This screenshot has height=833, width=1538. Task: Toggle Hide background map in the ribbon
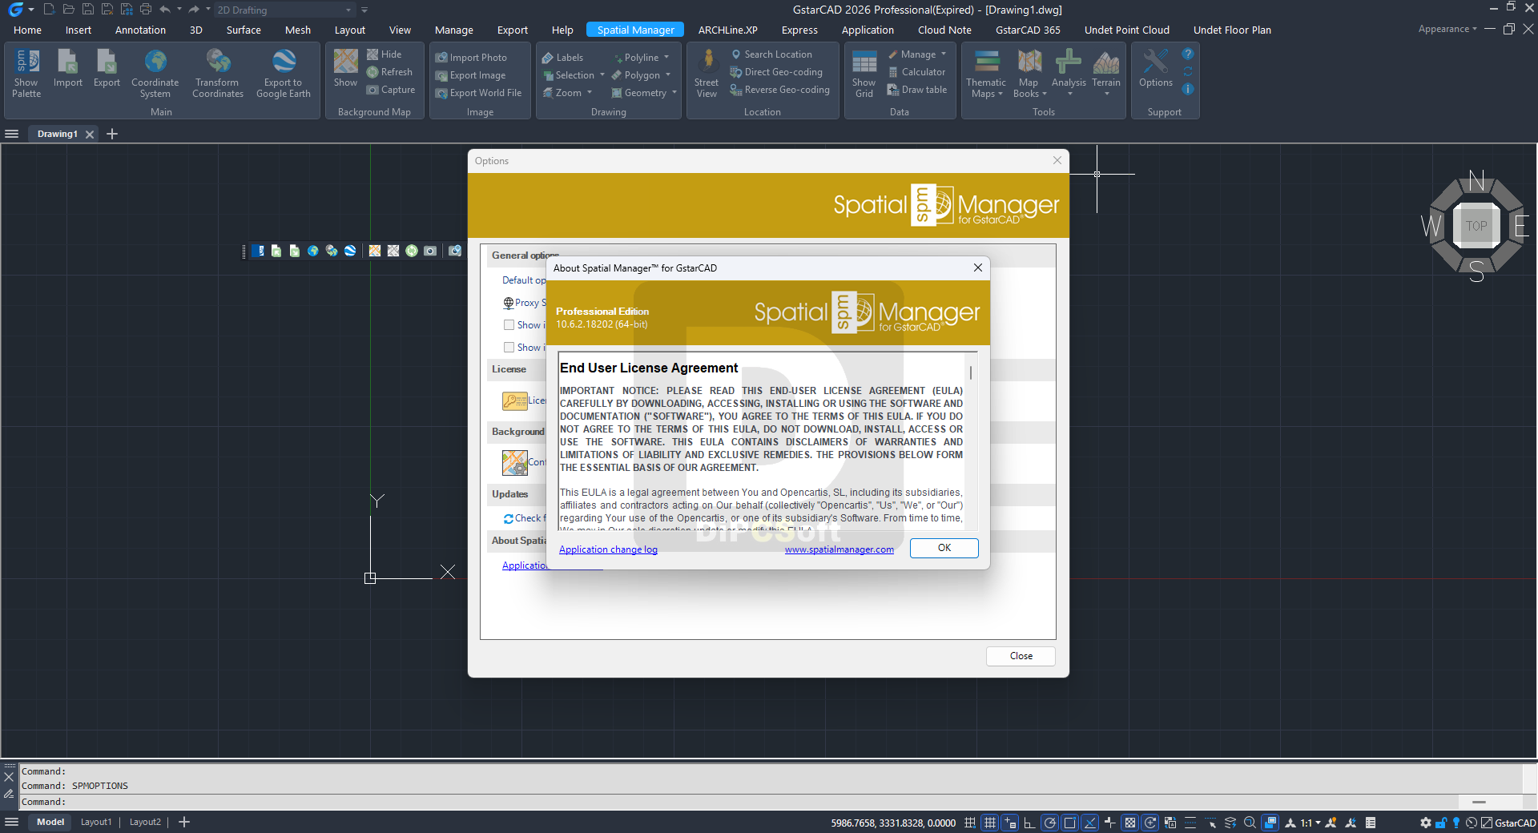pos(384,54)
